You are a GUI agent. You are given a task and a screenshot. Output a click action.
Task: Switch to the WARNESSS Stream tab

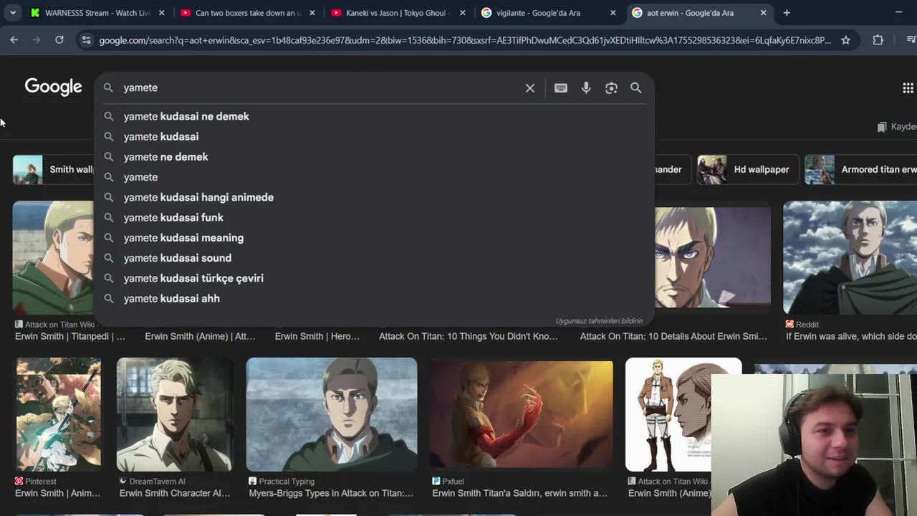click(97, 12)
